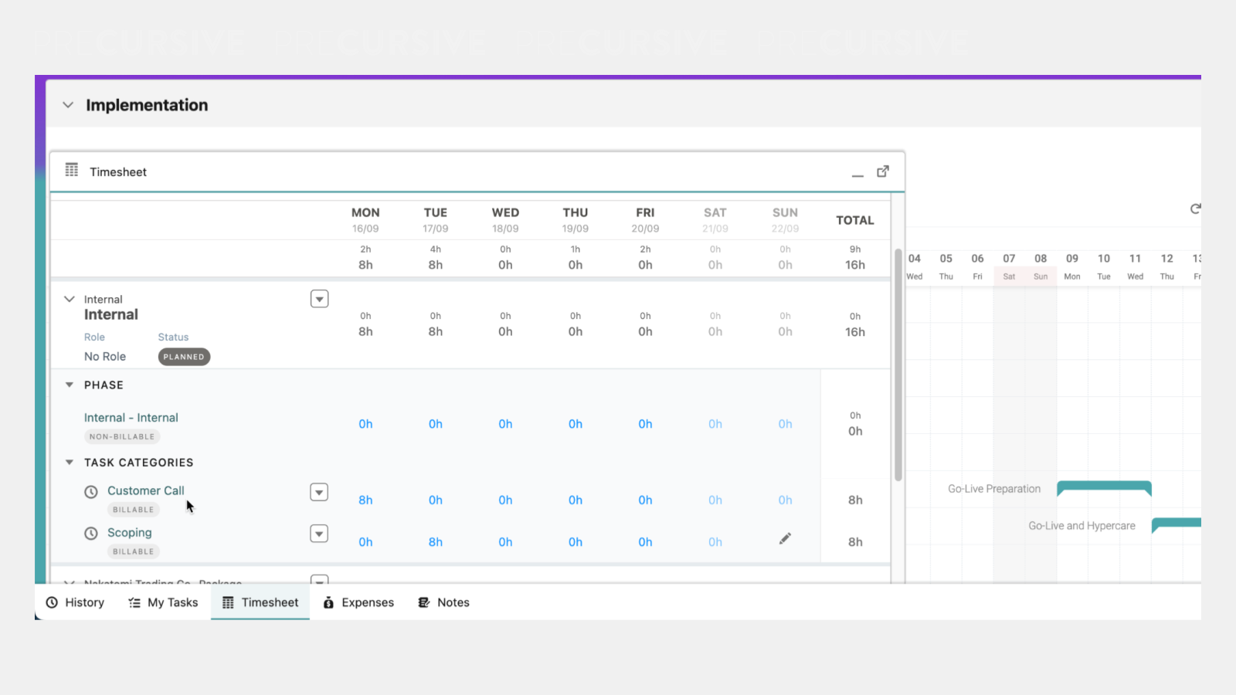Click the clock icon beside Scoping
Viewport: 1236px width, 695px height.
[x=91, y=534]
